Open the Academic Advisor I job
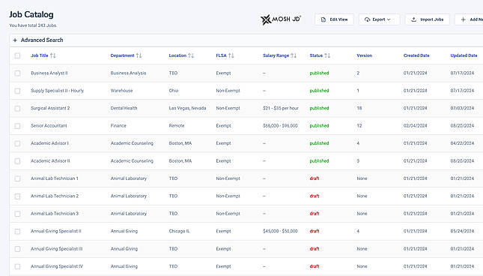This screenshot has width=483, height=276. (x=49, y=143)
